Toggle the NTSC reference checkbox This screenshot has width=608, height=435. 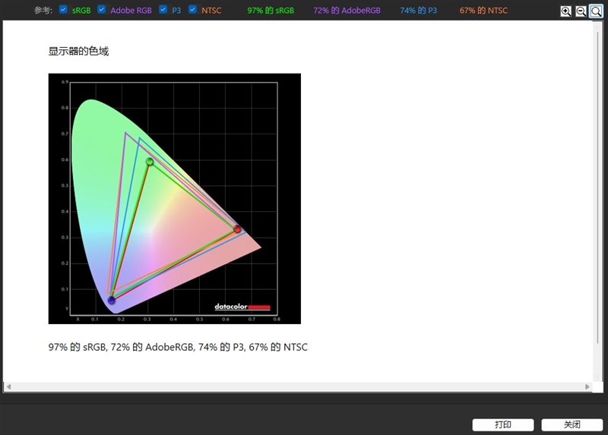point(193,10)
